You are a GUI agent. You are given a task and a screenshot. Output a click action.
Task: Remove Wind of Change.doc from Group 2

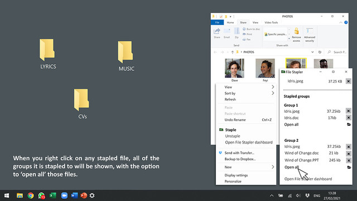point(348,154)
